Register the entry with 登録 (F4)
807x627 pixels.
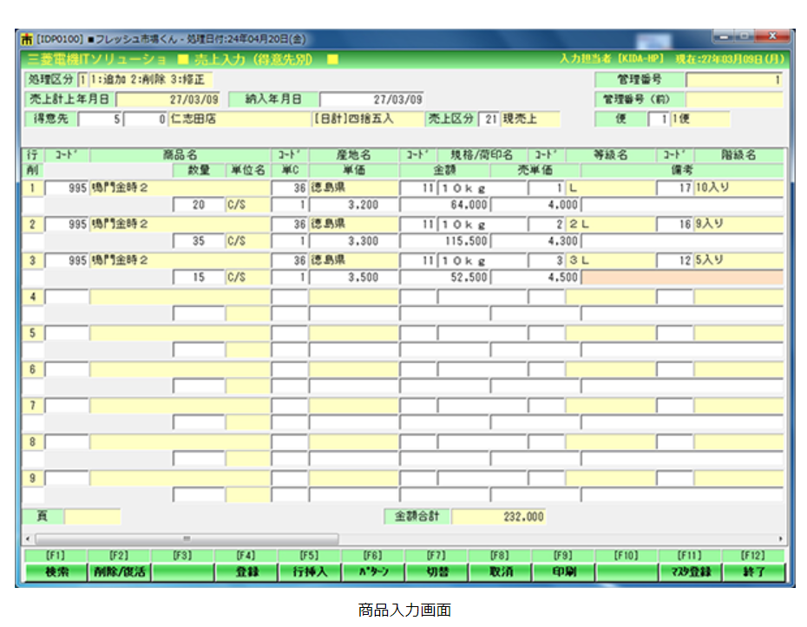[x=246, y=572]
